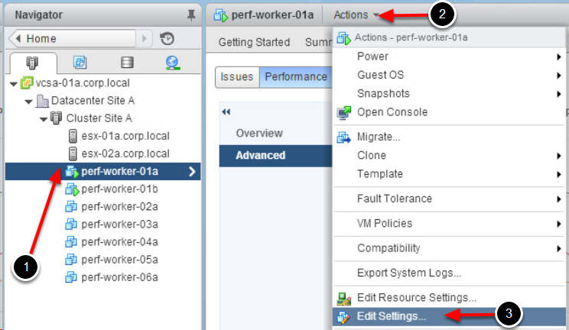
Task: Switch to the Performance sub-tab
Action: point(296,77)
